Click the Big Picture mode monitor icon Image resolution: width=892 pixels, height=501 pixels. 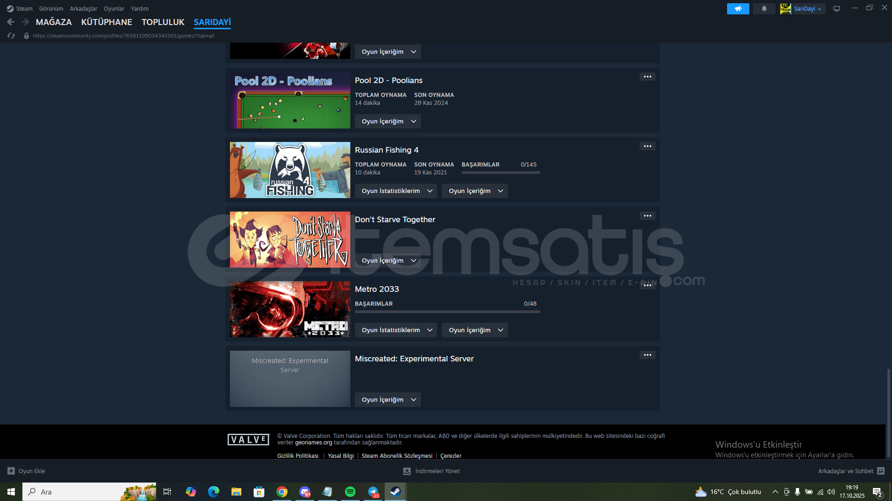(x=836, y=9)
